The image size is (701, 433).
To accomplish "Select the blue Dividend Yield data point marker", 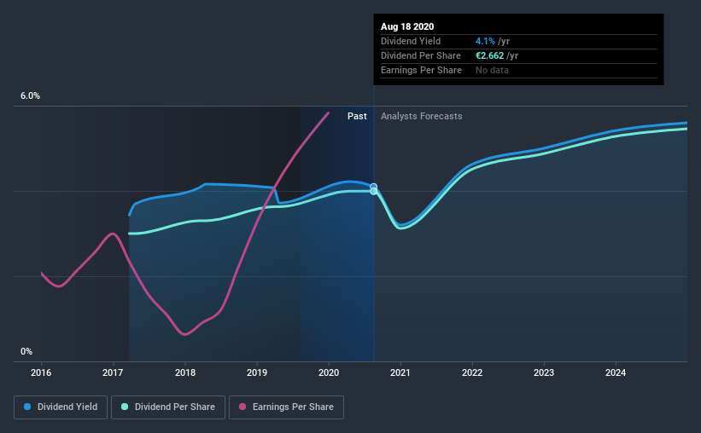I will (374, 187).
